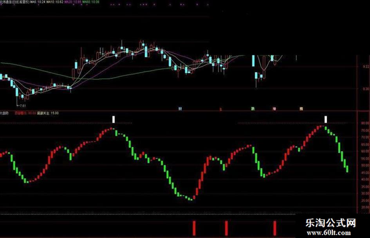Click the 9.22 price axis label
Viewport: 370px width, 238px height.
pos(366,67)
